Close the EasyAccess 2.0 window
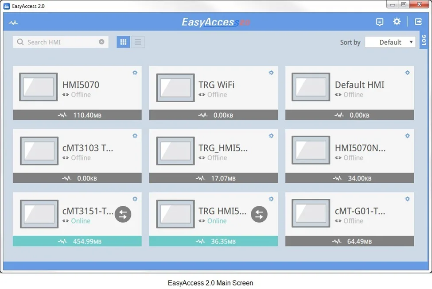The width and height of the screenshot is (432, 289). pyautogui.click(x=419, y=4)
